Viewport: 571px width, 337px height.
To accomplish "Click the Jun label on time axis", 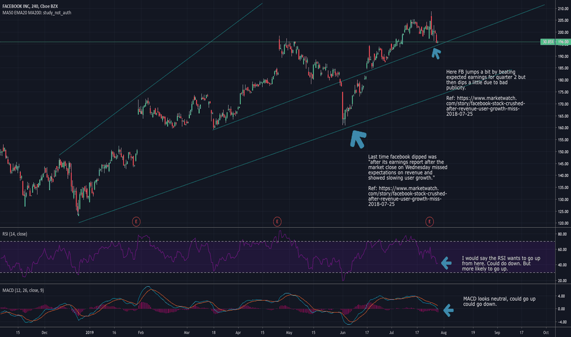I will 342,333.
